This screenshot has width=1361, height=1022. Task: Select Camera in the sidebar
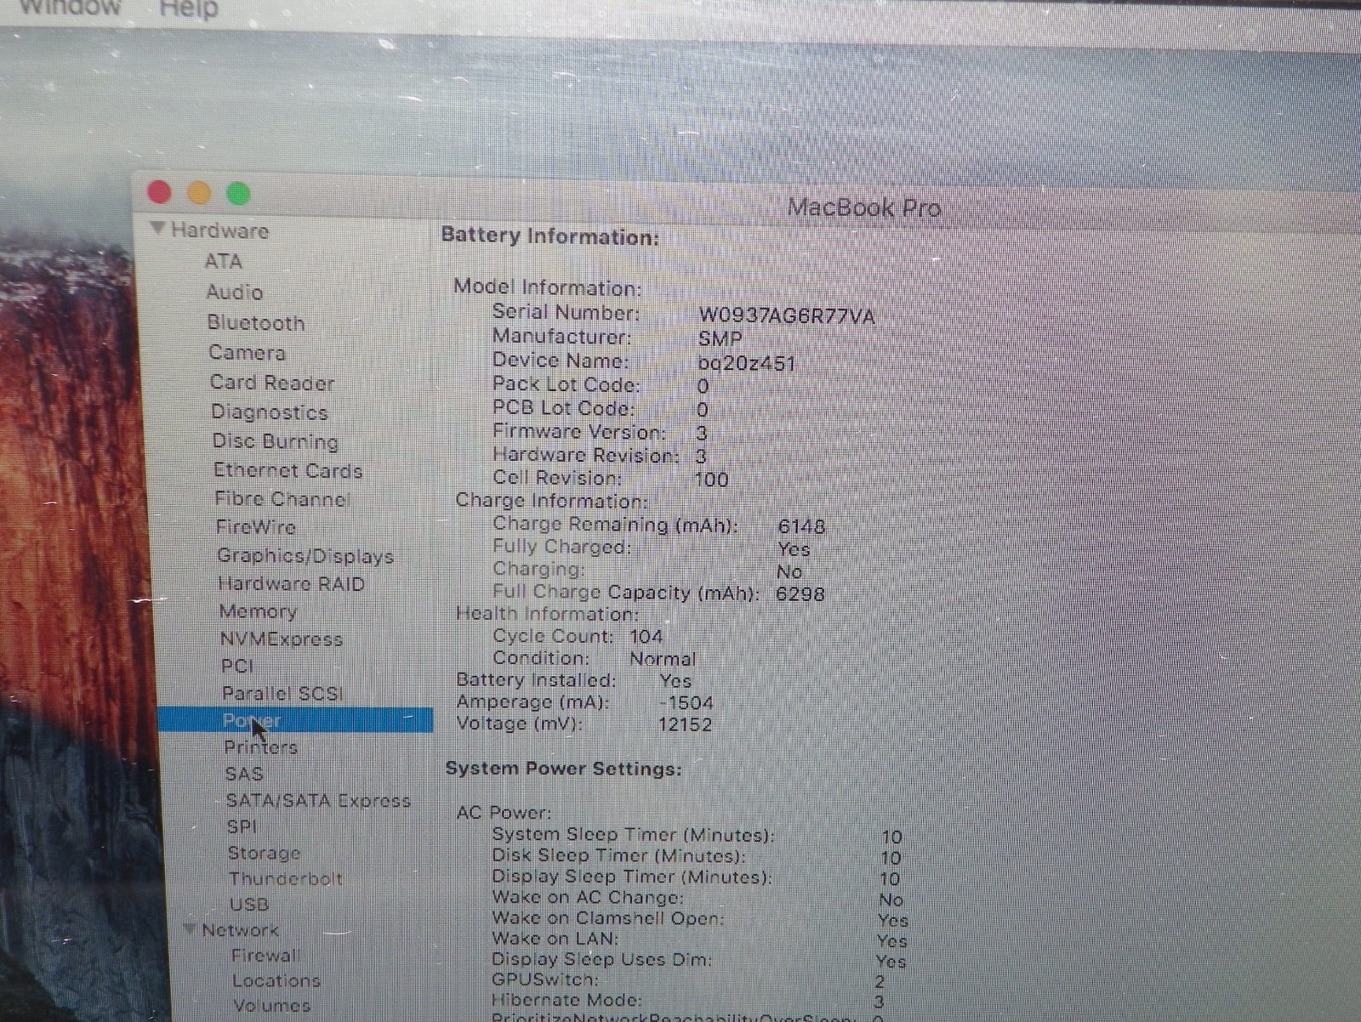tap(247, 352)
